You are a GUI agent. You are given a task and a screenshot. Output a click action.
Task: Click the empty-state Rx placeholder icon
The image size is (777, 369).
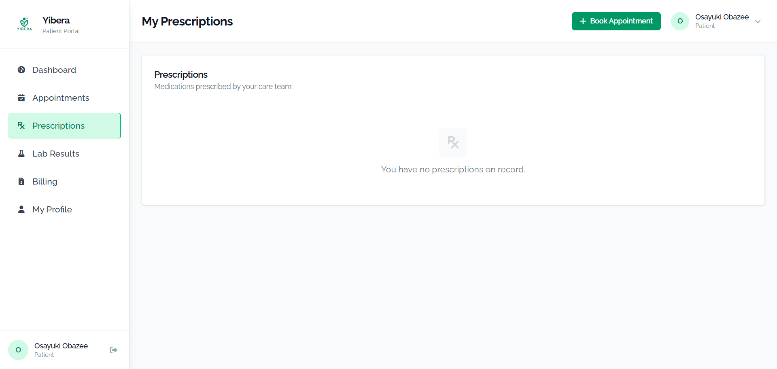453,142
